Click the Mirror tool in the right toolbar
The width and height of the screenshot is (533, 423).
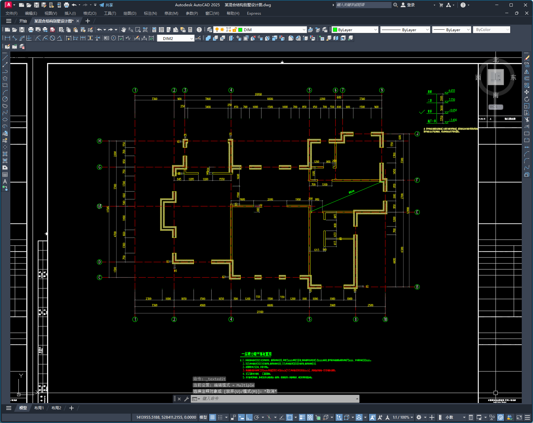527,71
